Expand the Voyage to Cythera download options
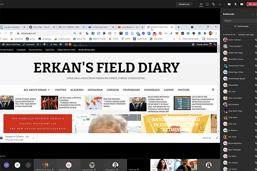The image size is (257, 171). (x=33, y=138)
